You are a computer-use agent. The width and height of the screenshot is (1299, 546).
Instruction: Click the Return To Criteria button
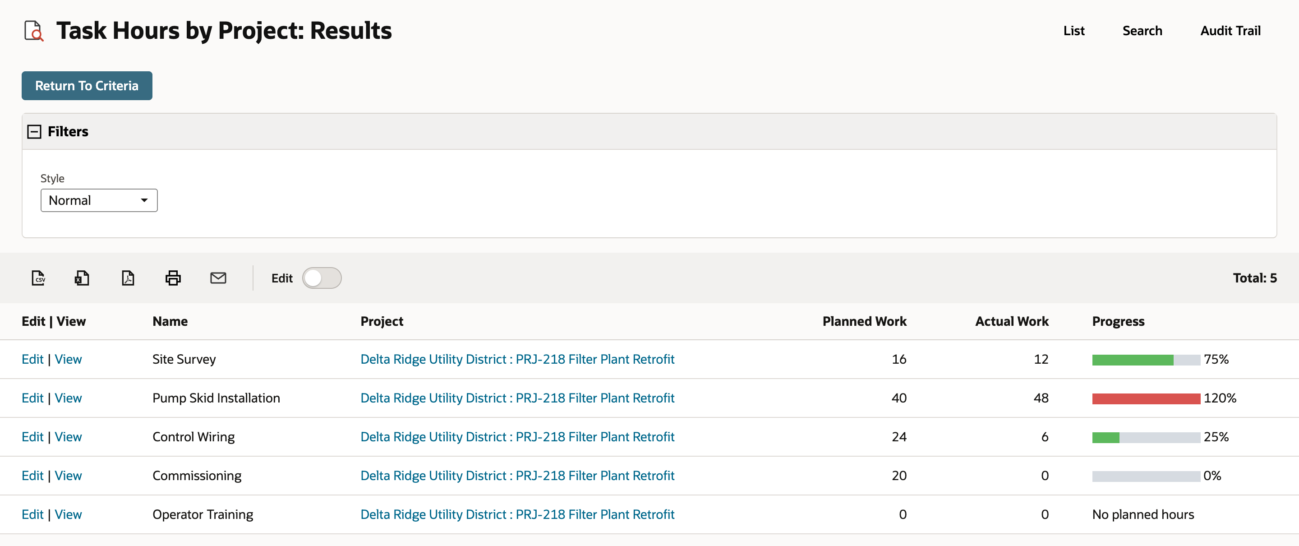(x=87, y=86)
